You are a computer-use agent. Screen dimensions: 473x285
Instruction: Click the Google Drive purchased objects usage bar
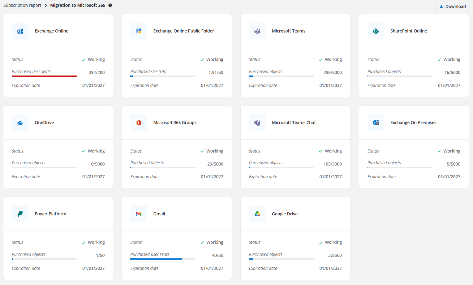pyautogui.click(x=282, y=259)
